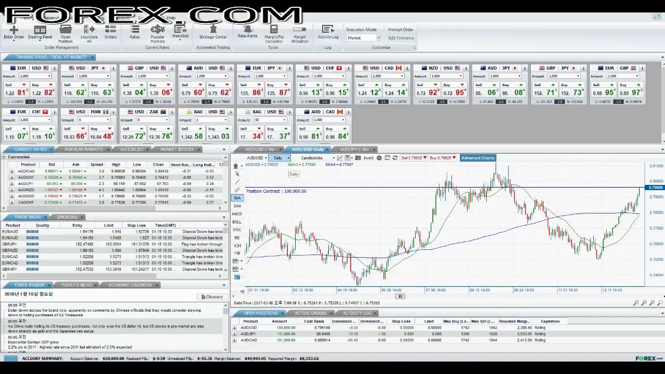Switch to the Market Indices tab
665x374 pixels.
click(x=177, y=150)
